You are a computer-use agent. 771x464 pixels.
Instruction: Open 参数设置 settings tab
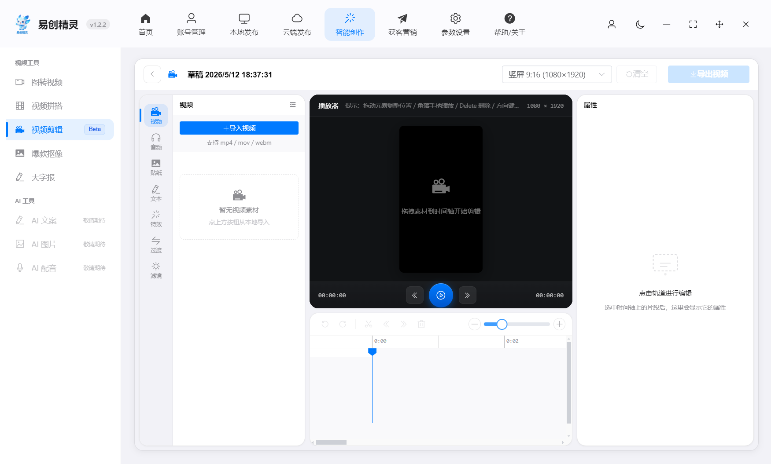(x=455, y=25)
